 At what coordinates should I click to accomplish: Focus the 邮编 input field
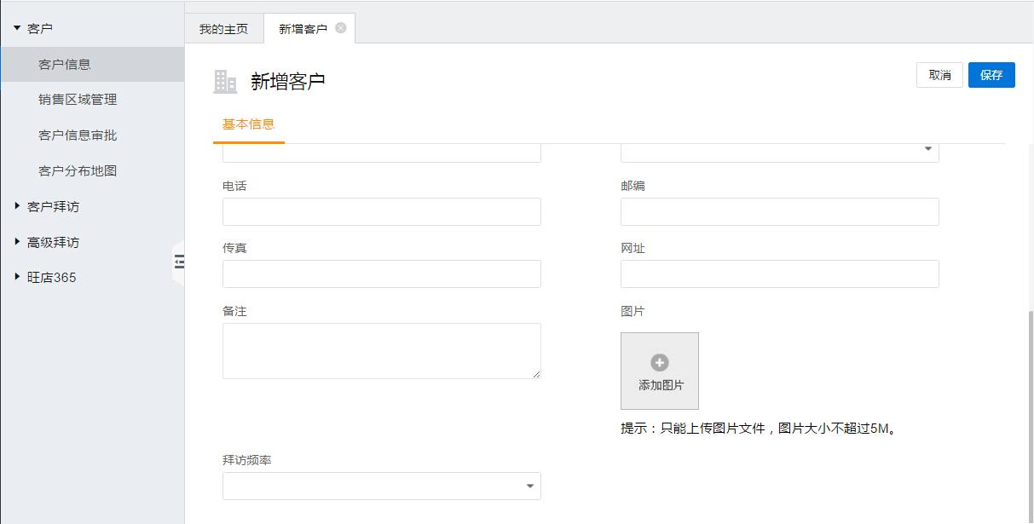point(780,211)
